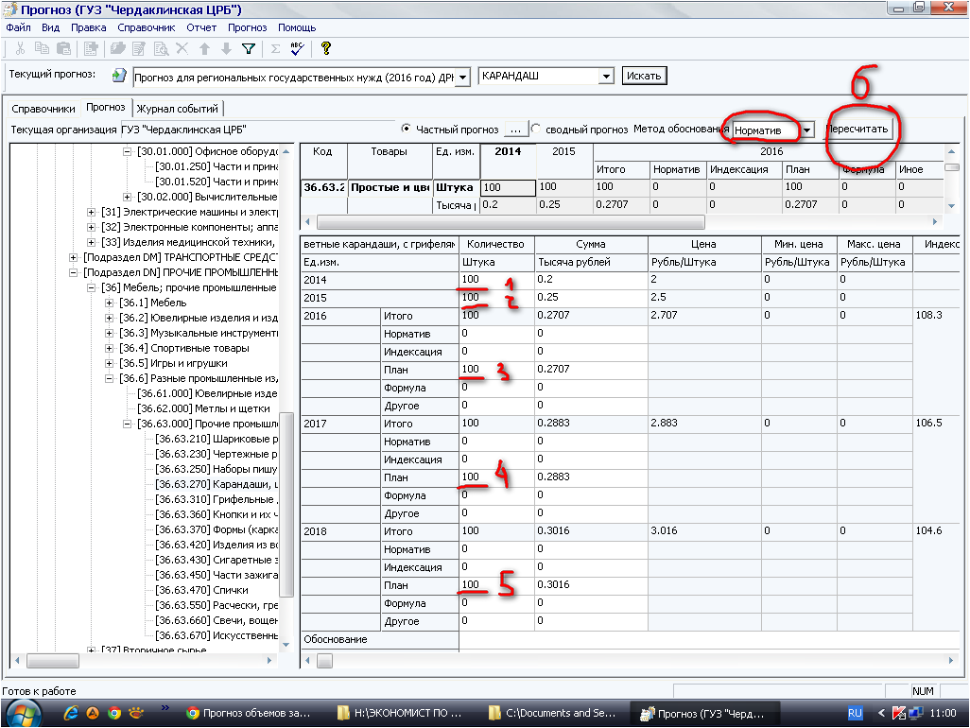Select the Частный прогноз radio button
Screen dimensions: 970x728
407,130
